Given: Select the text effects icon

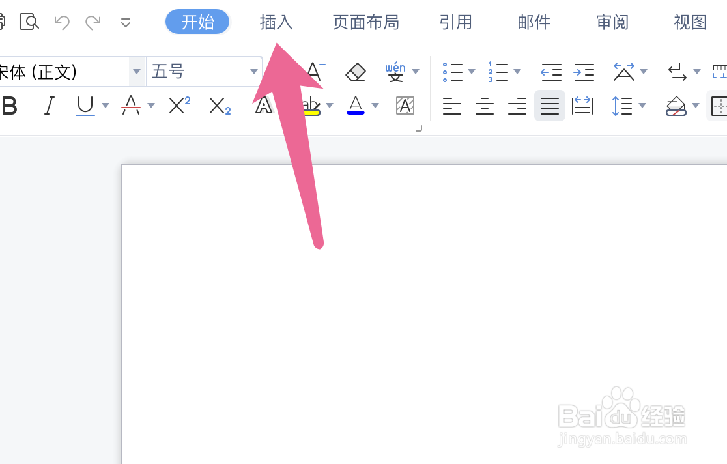Looking at the screenshot, I should pos(264,106).
